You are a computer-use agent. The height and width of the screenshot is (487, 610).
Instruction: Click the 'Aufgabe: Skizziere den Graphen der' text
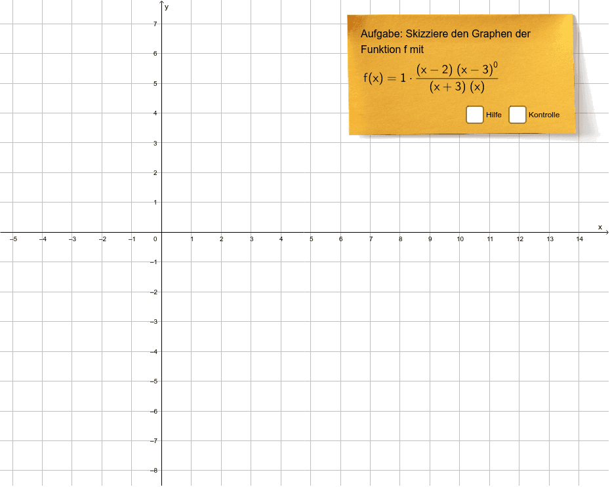click(x=445, y=34)
